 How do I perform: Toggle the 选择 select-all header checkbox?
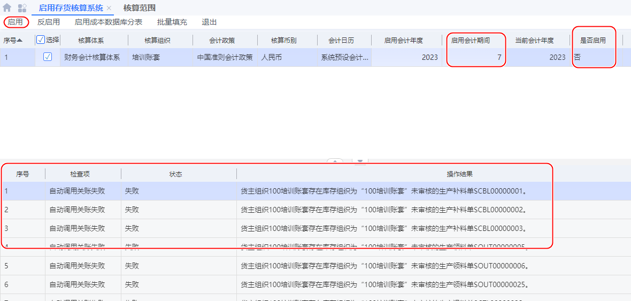pos(41,40)
